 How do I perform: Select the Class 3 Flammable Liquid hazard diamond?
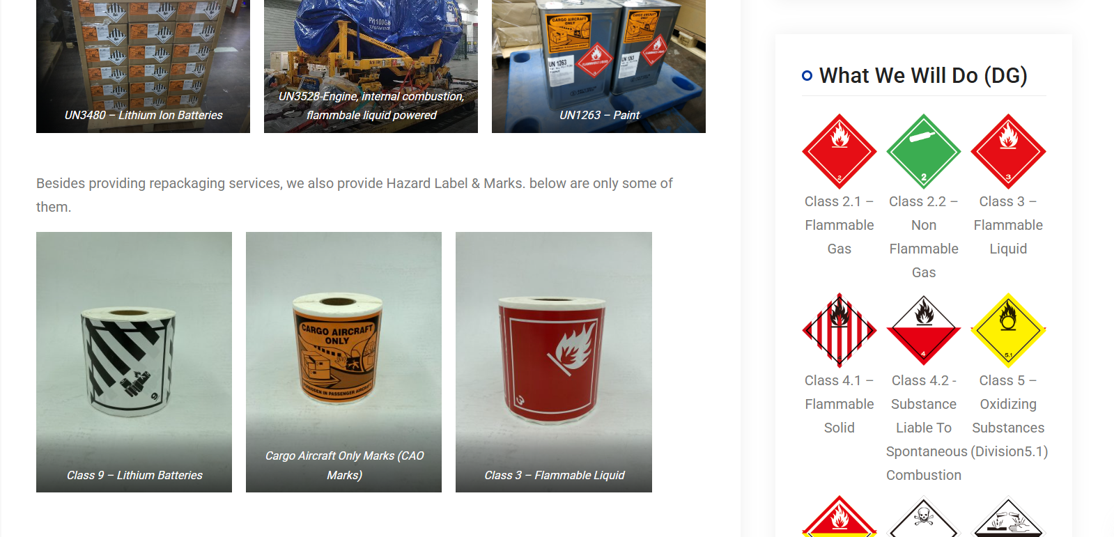(x=1008, y=151)
